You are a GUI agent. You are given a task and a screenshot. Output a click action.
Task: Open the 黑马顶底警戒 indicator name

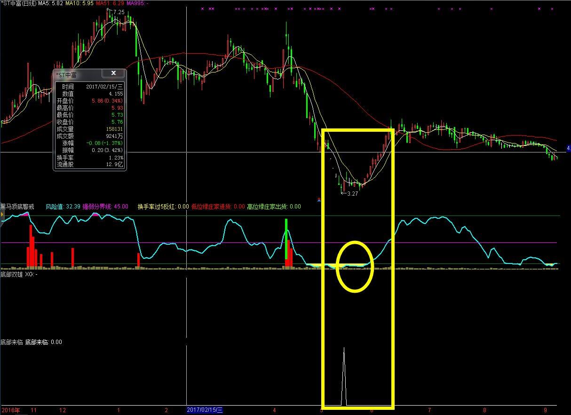[x=17, y=207]
